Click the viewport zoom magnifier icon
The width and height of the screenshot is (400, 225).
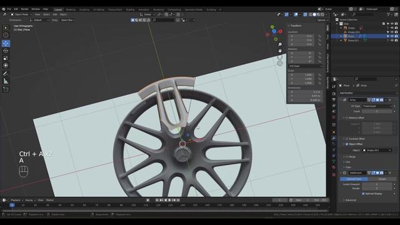[x=280, y=44]
